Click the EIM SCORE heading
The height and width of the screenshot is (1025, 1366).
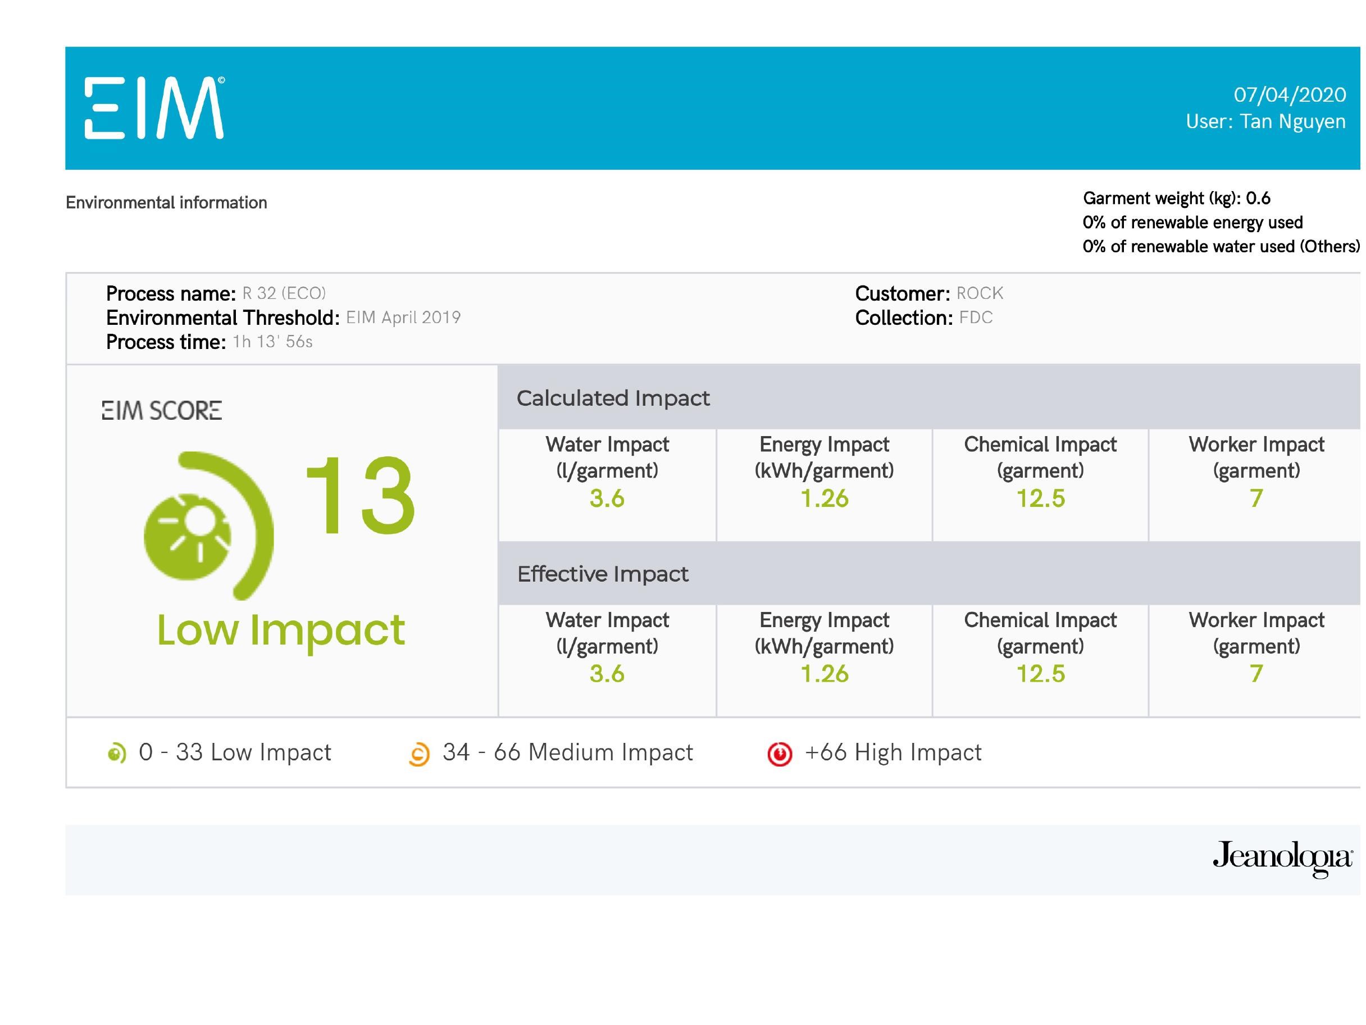pos(162,410)
